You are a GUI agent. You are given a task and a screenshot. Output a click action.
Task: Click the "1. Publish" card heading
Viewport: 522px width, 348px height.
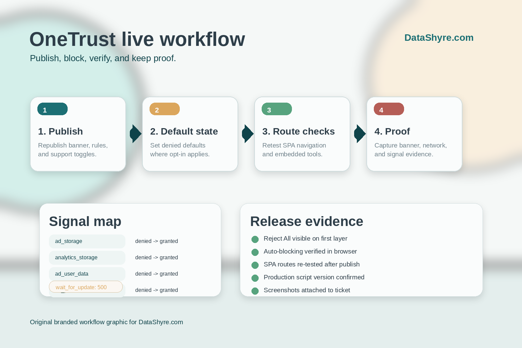tap(60, 132)
